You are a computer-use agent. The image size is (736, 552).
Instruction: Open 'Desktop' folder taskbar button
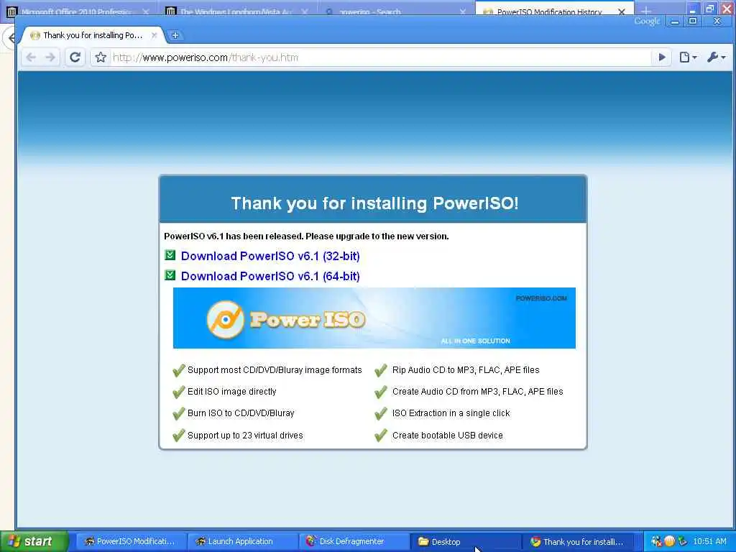[465, 541]
